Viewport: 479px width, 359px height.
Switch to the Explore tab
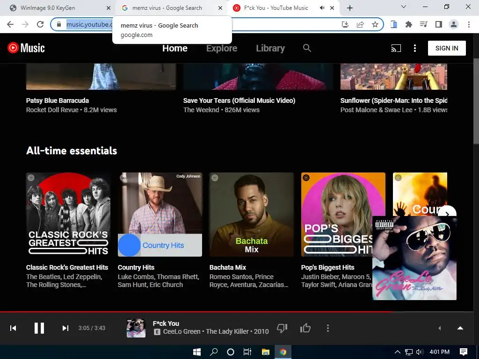(x=221, y=48)
